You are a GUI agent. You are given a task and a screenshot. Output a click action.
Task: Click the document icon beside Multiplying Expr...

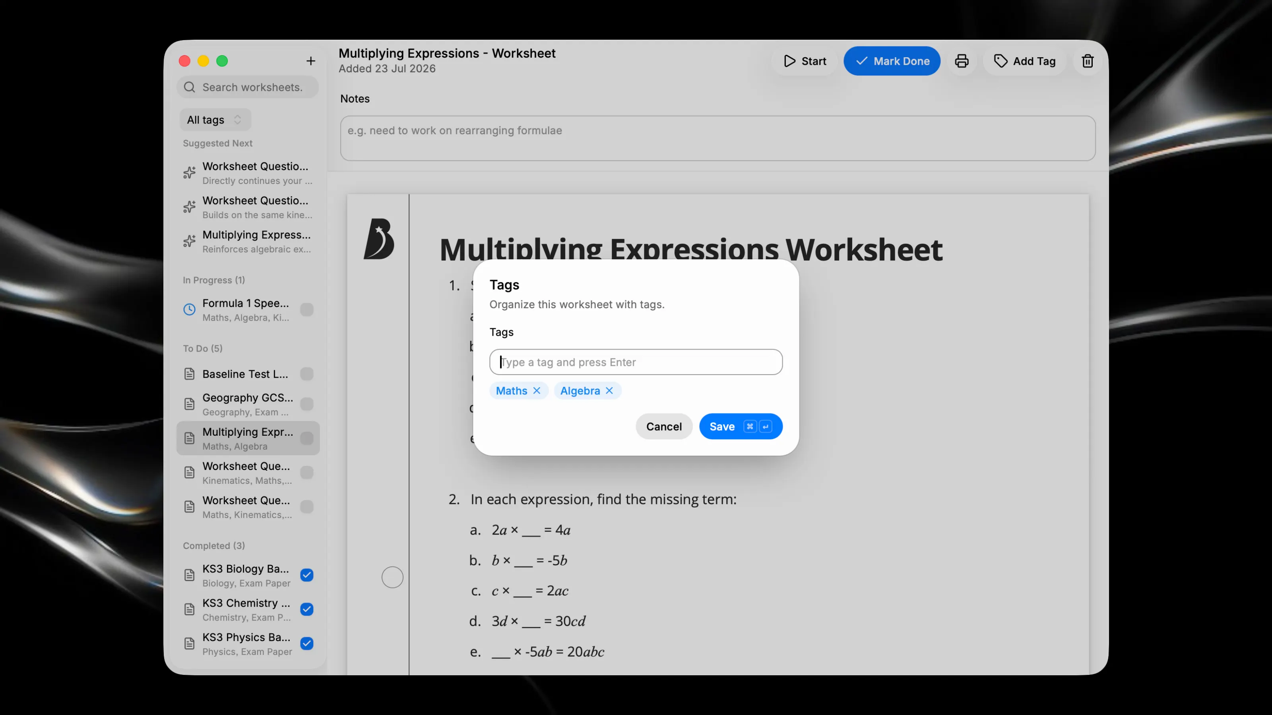[190, 438]
